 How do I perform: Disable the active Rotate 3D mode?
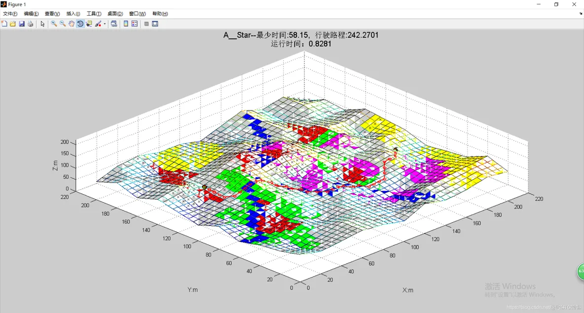(x=80, y=23)
